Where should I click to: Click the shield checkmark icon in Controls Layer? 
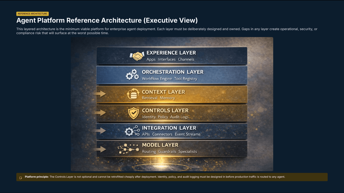tap(133, 113)
